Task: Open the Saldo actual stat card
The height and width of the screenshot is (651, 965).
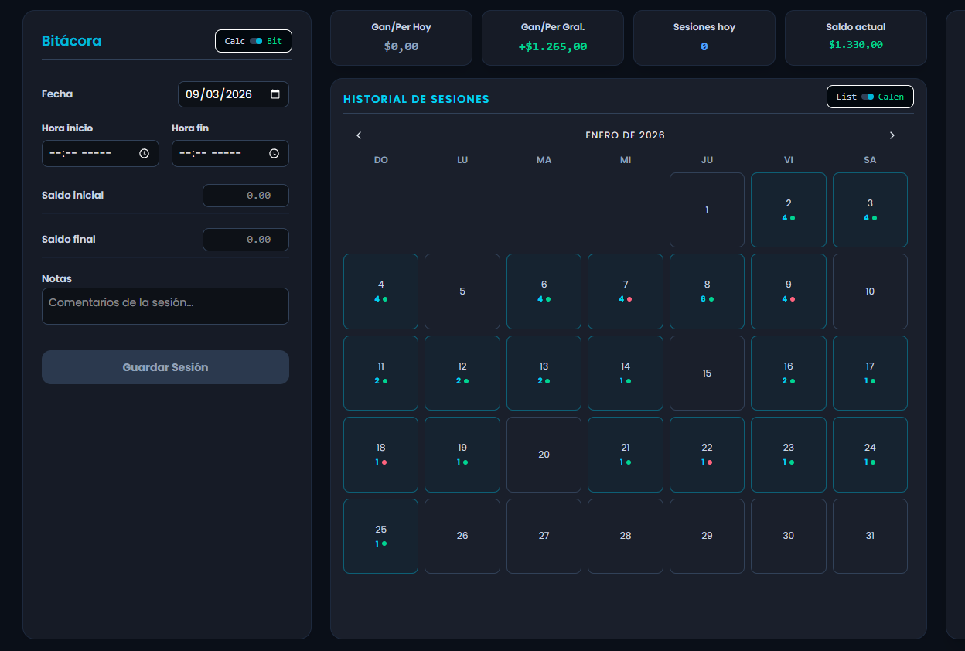Action: point(856,38)
